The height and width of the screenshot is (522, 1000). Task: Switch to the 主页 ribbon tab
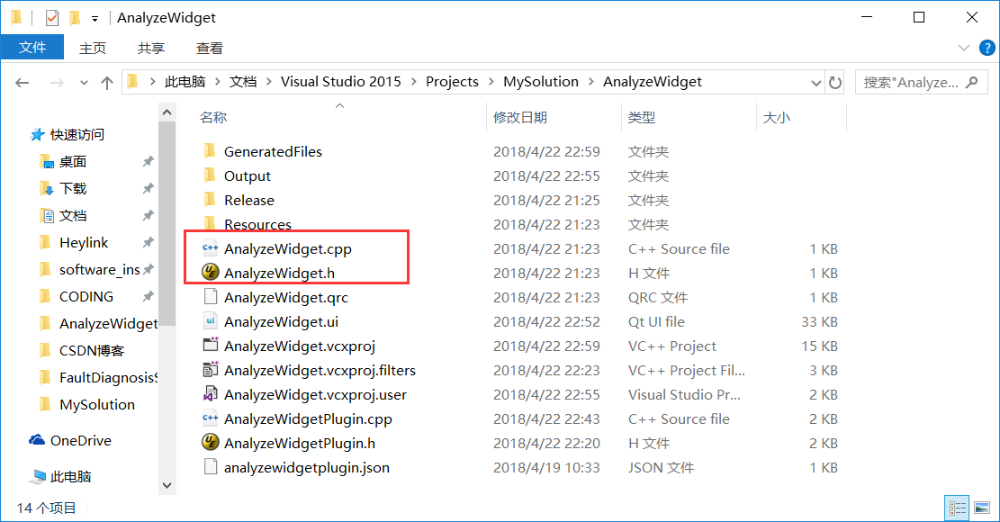pos(93,48)
